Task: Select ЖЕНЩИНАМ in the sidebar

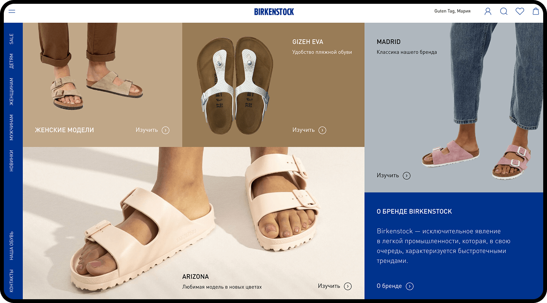Action: 11,92
